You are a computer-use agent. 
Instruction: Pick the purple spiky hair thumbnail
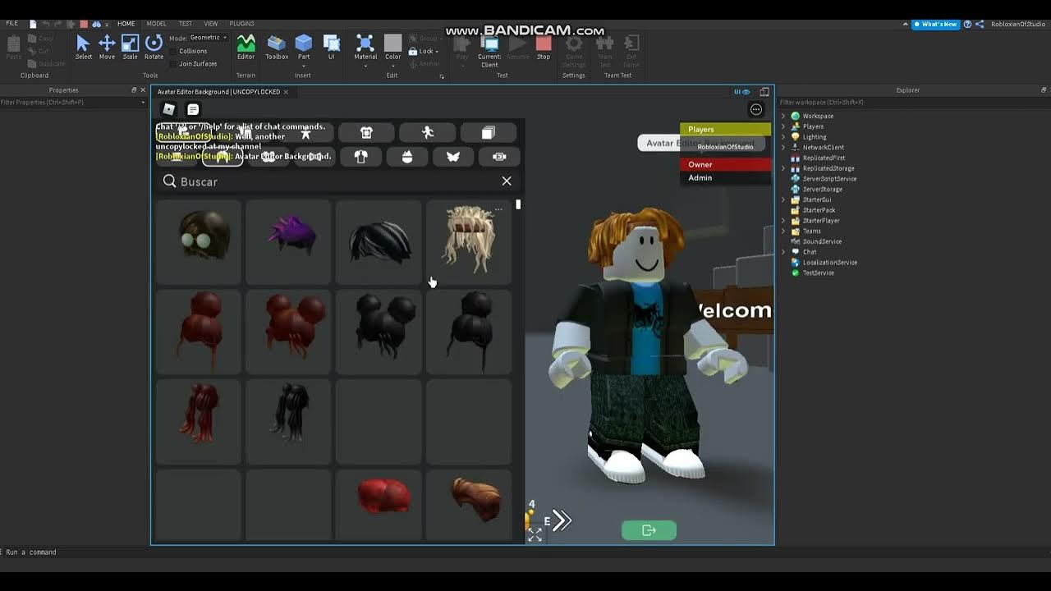point(288,242)
